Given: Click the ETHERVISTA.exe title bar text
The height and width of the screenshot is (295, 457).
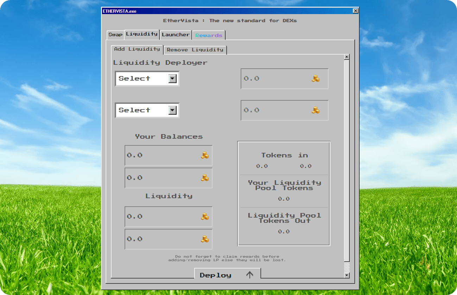Looking at the screenshot, I should click(119, 11).
